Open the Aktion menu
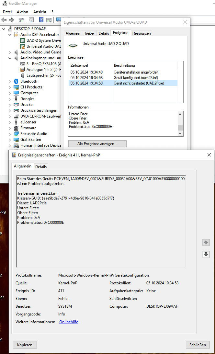The height and width of the screenshot is (354, 215). (23, 12)
